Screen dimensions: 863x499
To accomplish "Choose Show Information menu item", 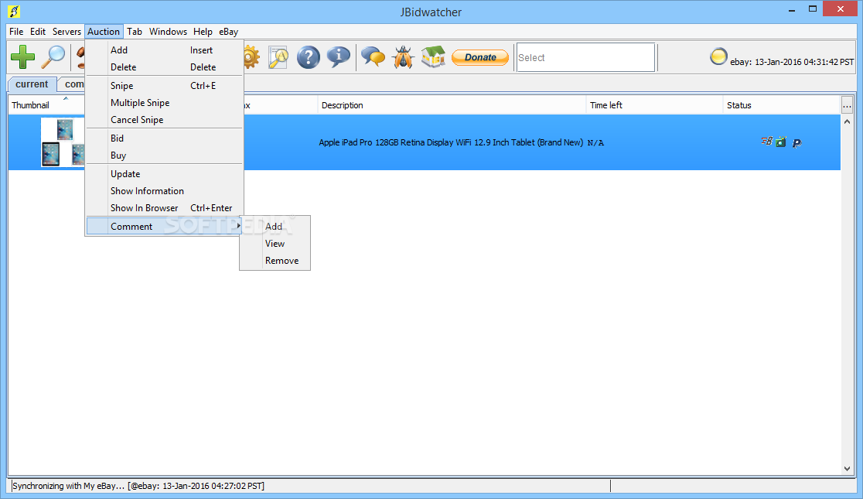I will 165,191.
